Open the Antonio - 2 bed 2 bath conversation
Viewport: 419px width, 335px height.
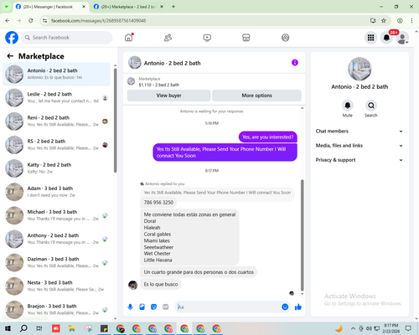point(56,74)
